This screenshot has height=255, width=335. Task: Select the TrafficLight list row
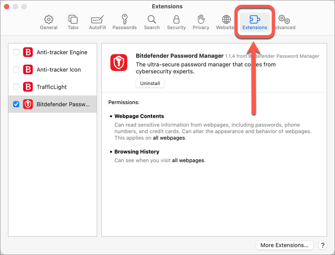(x=52, y=87)
